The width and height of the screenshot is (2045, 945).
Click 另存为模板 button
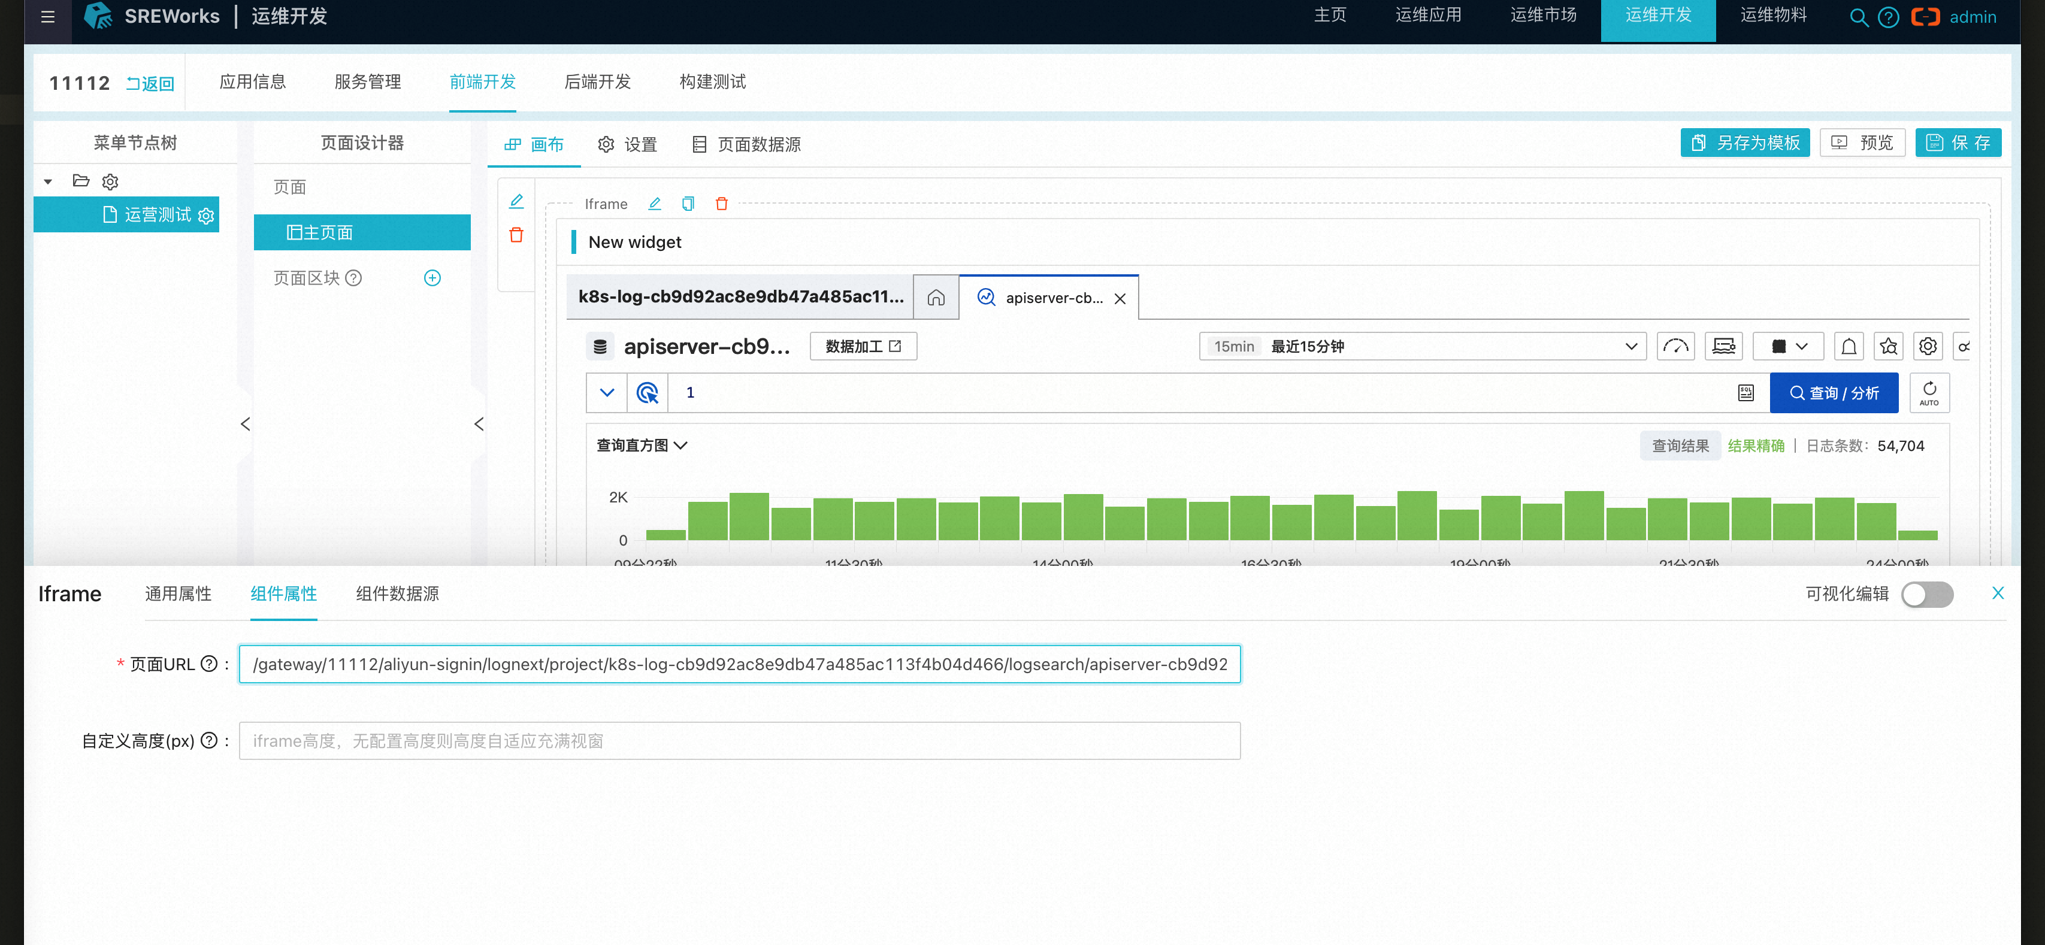[x=1744, y=143]
